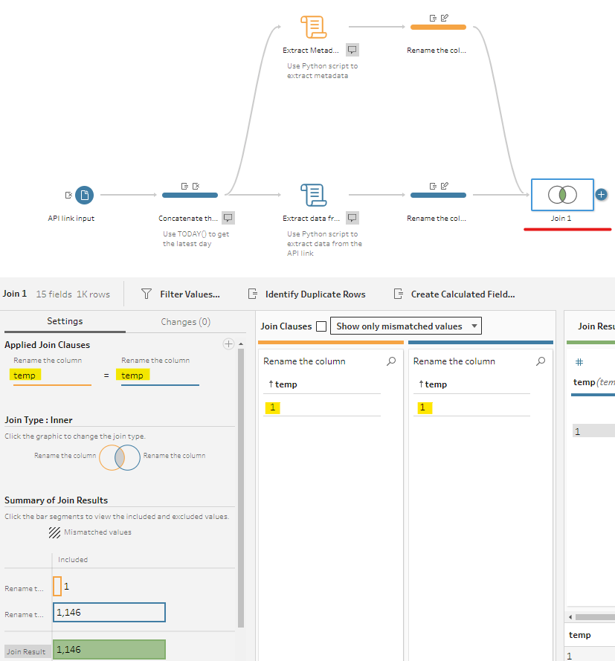Search values in right Rename the column pane
This screenshot has width=615, height=661.
(541, 361)
